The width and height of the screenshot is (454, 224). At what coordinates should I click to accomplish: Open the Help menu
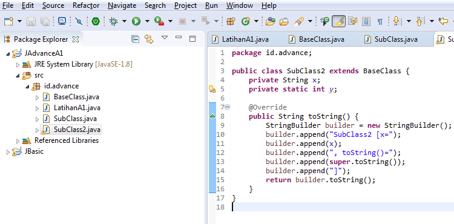(269, 5)
